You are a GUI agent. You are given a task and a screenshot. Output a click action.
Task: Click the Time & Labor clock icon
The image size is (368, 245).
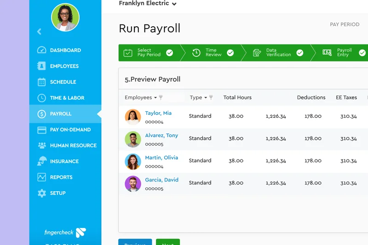pyautogui.click(x=42, y=98)
